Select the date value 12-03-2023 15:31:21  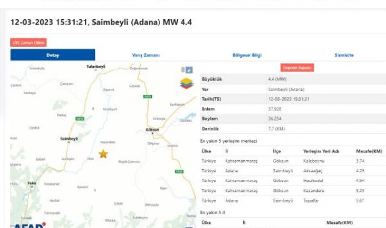click(x=288, y=99)
